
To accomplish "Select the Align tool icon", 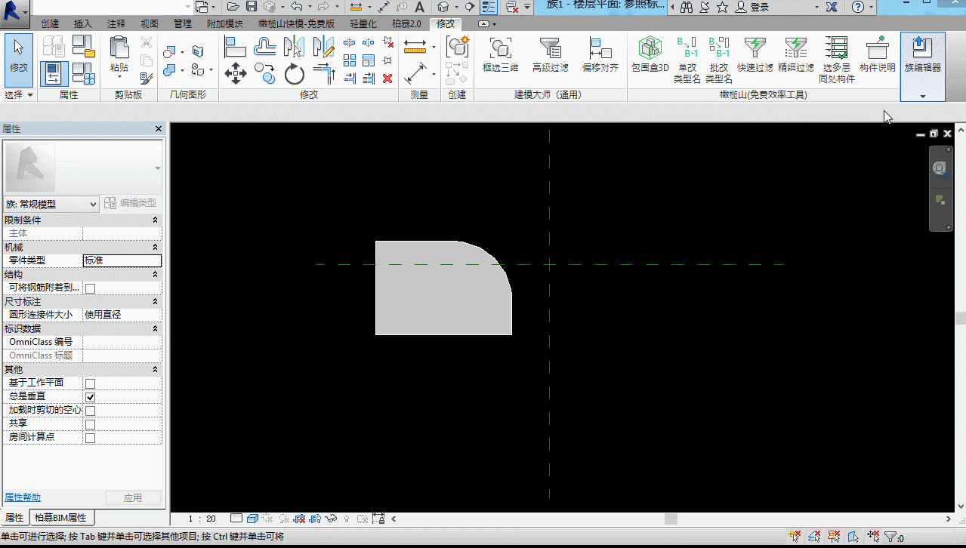I will pos(236,47).
